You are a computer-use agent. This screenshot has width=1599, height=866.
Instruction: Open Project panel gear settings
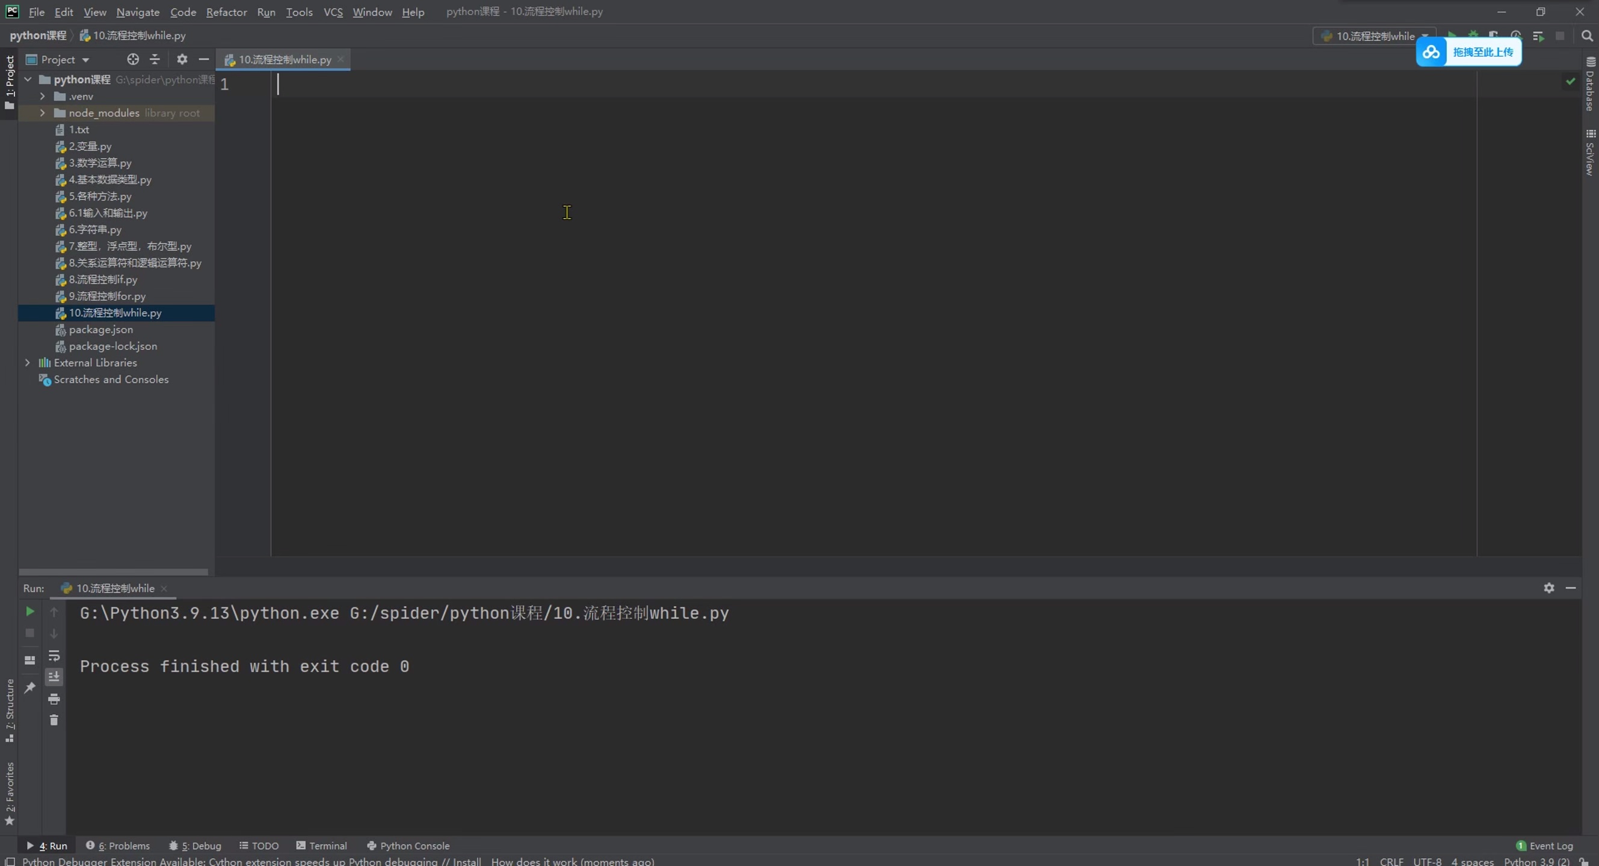(181, 60)
